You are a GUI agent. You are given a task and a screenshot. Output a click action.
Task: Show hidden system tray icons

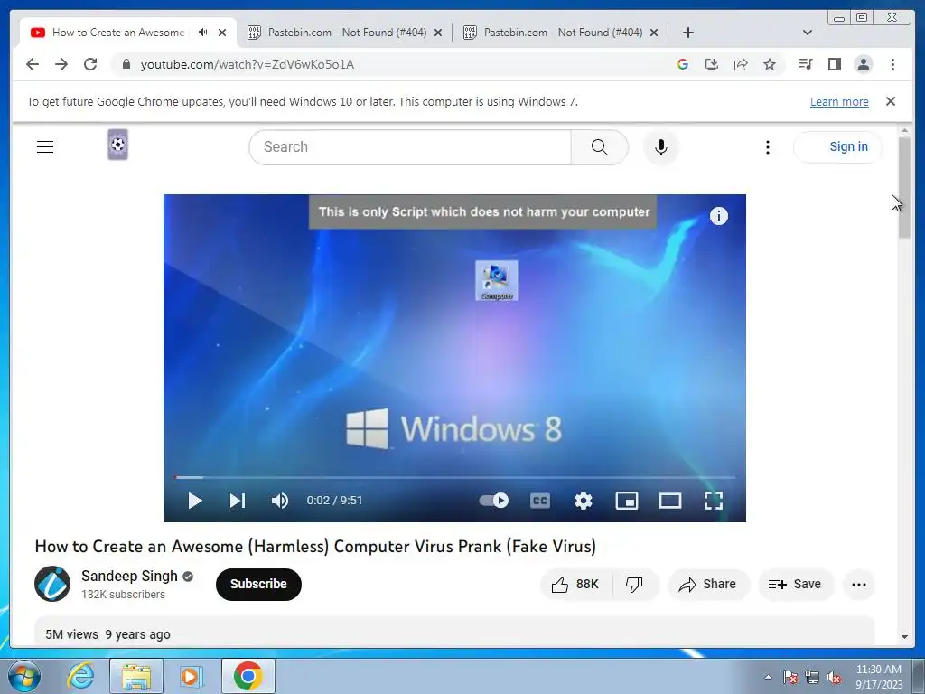(x=768, y=677)
